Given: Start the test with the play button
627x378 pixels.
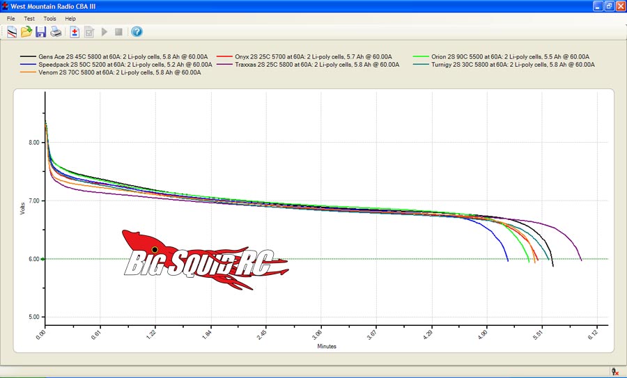Looking at the screenshot, I should [104, 31].
